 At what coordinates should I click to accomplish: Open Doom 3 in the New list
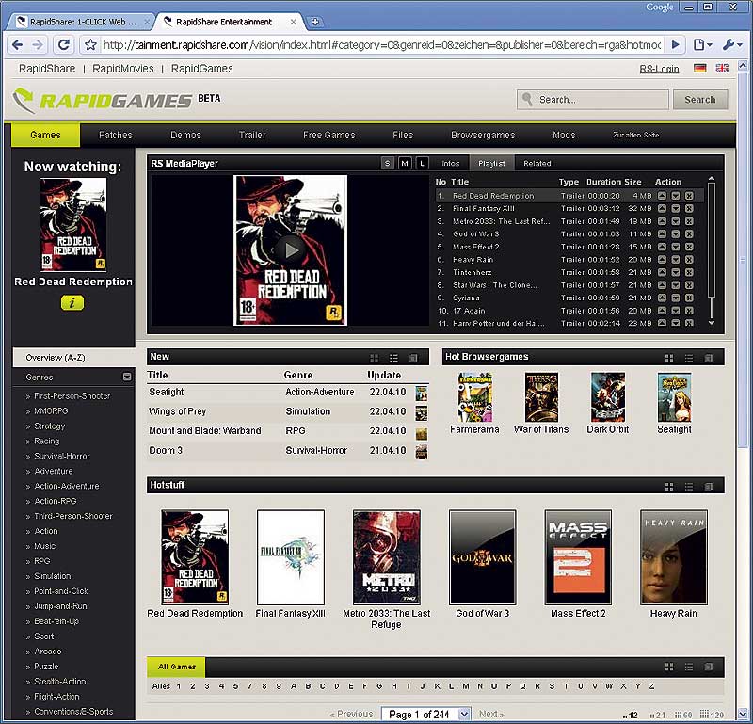tap(166, 450)
